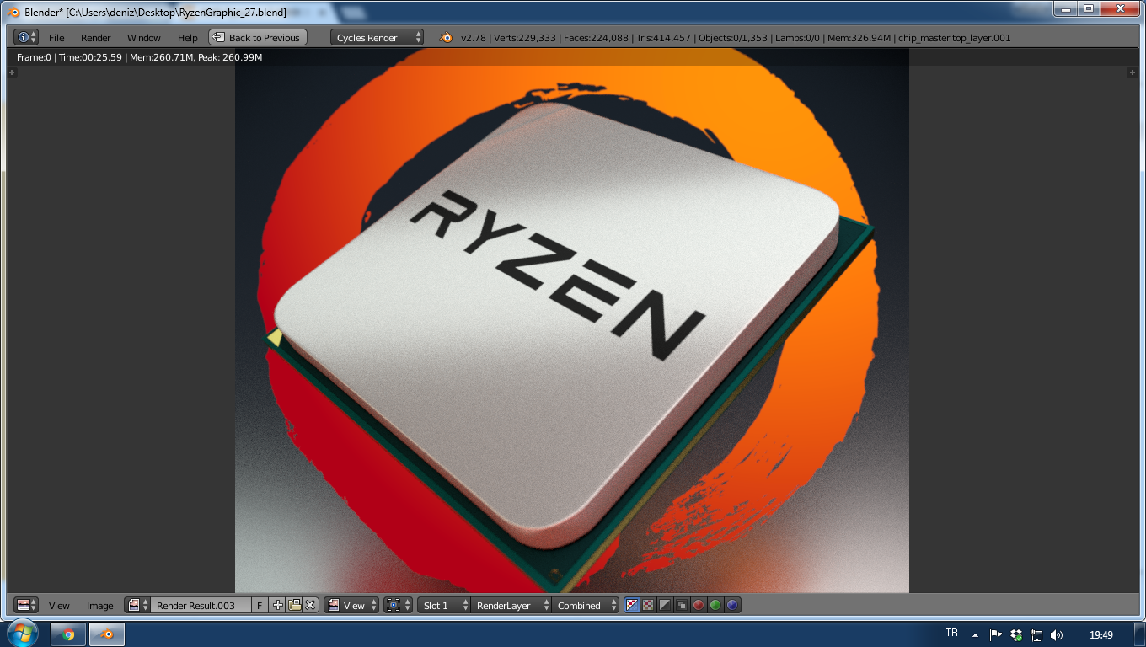This screenshot has width=1146, height=647.
Task: Open network connections tray icon
Action: (x=1036, y=635)
